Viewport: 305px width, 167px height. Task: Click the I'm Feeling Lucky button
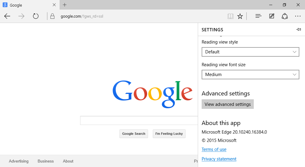pyautogui.click(x=169, y=134)
